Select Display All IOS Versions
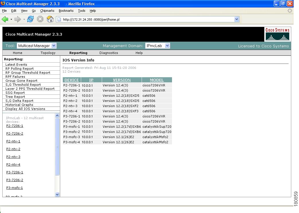This screenshot has width=299, height=213. [25, 109]
